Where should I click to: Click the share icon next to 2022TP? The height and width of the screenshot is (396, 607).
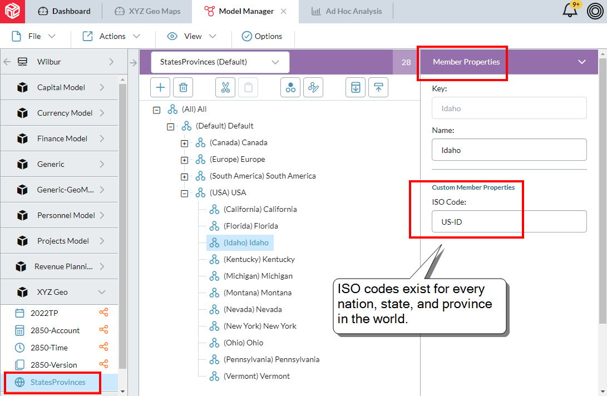(103, 313)
